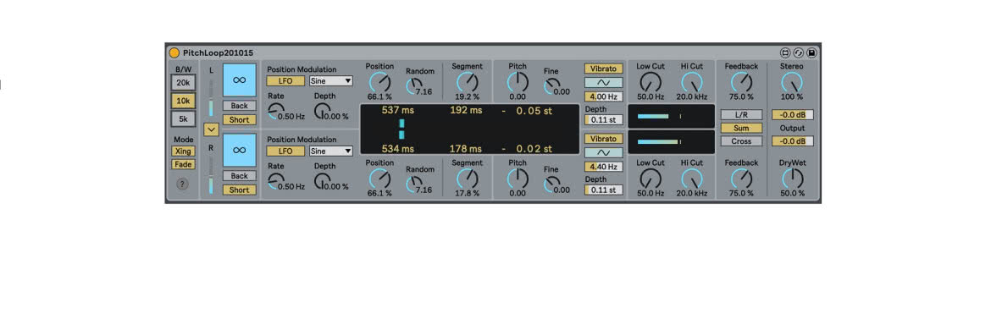Set bandwidth to 10k
Image resolution: width=991 pixels, height=330 pixels.
(x=183, y=101)
